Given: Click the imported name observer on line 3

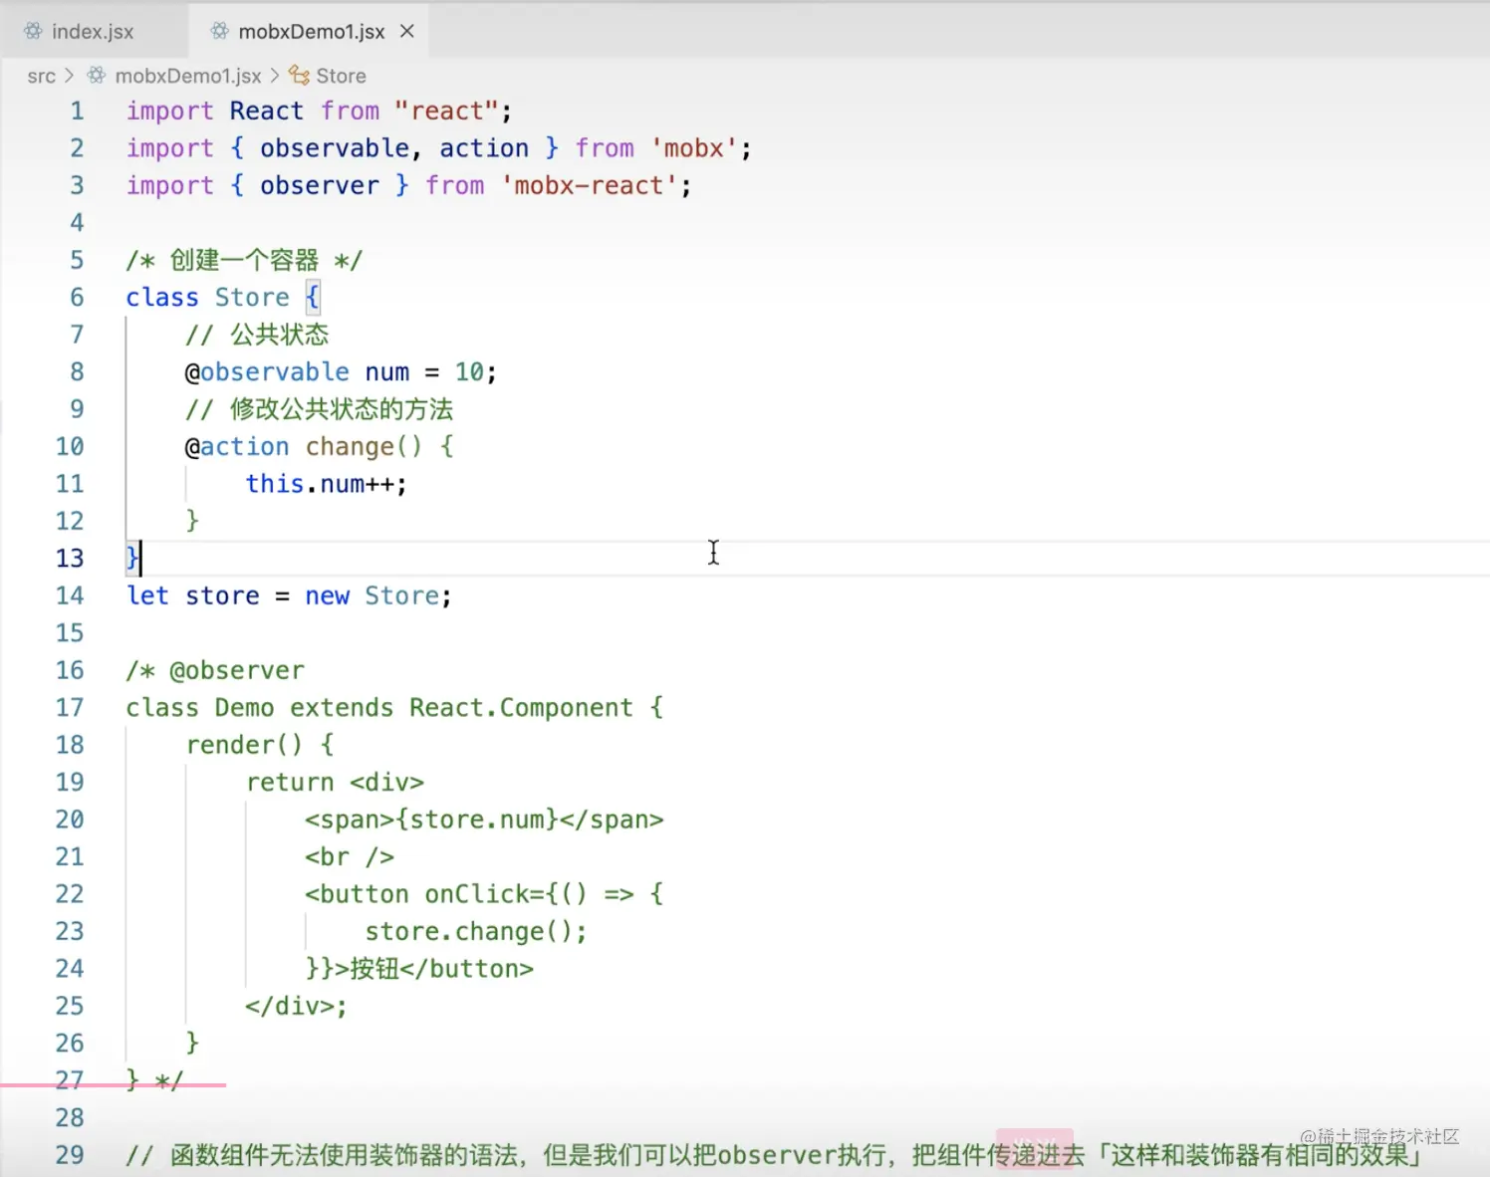Looking at the screenshot, I should coord(320,185).
